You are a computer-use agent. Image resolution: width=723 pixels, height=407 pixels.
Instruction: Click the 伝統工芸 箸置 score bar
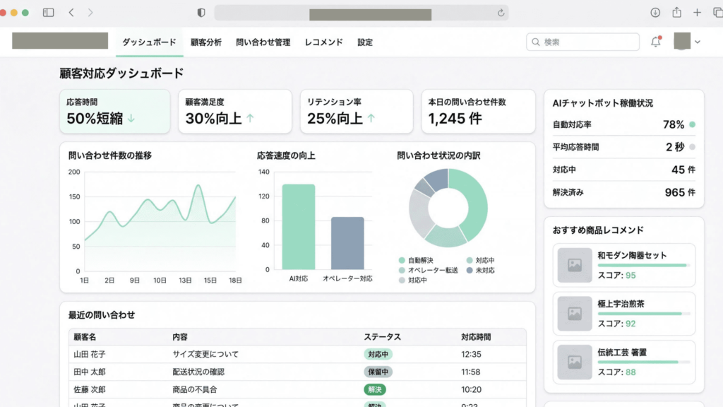tap(644, 362)
